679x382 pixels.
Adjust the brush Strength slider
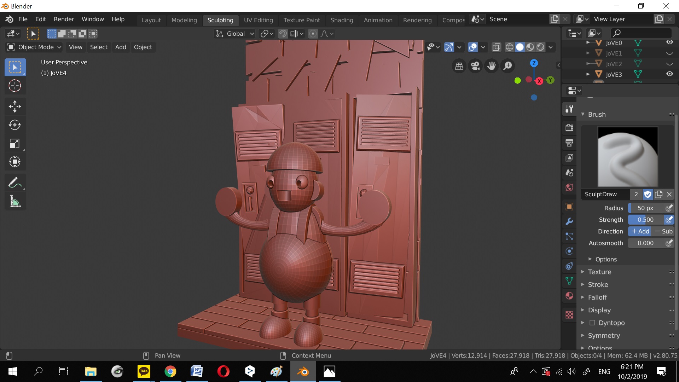pos(645,220)
